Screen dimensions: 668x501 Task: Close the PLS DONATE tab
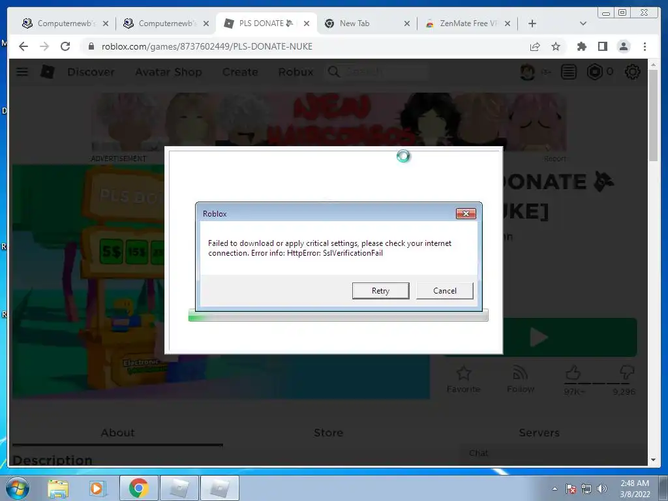[307, 23]
